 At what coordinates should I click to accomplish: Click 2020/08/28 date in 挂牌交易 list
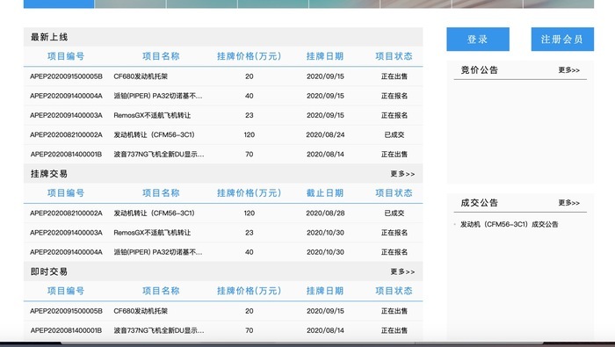[325, 213]
